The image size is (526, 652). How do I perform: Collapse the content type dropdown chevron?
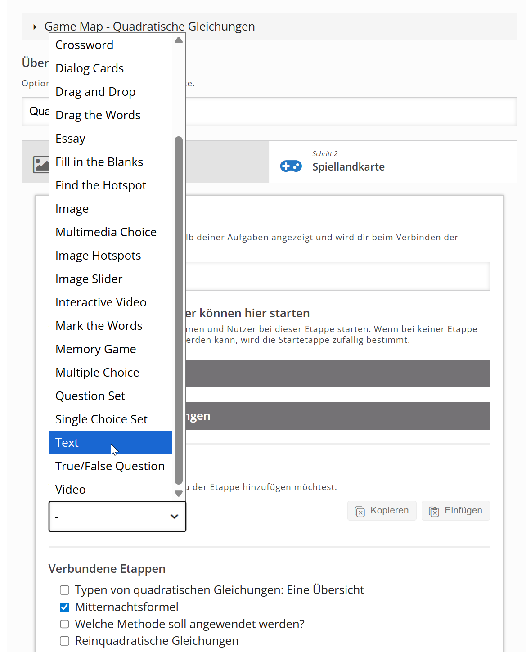pos(174,517)
